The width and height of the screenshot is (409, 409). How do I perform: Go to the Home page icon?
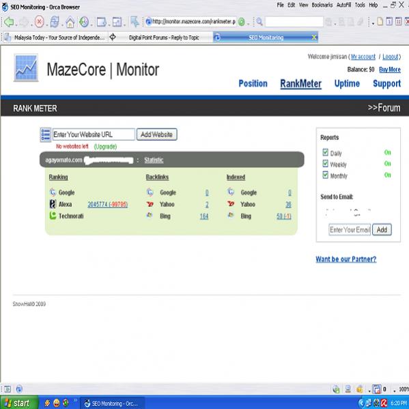point(70,22)
